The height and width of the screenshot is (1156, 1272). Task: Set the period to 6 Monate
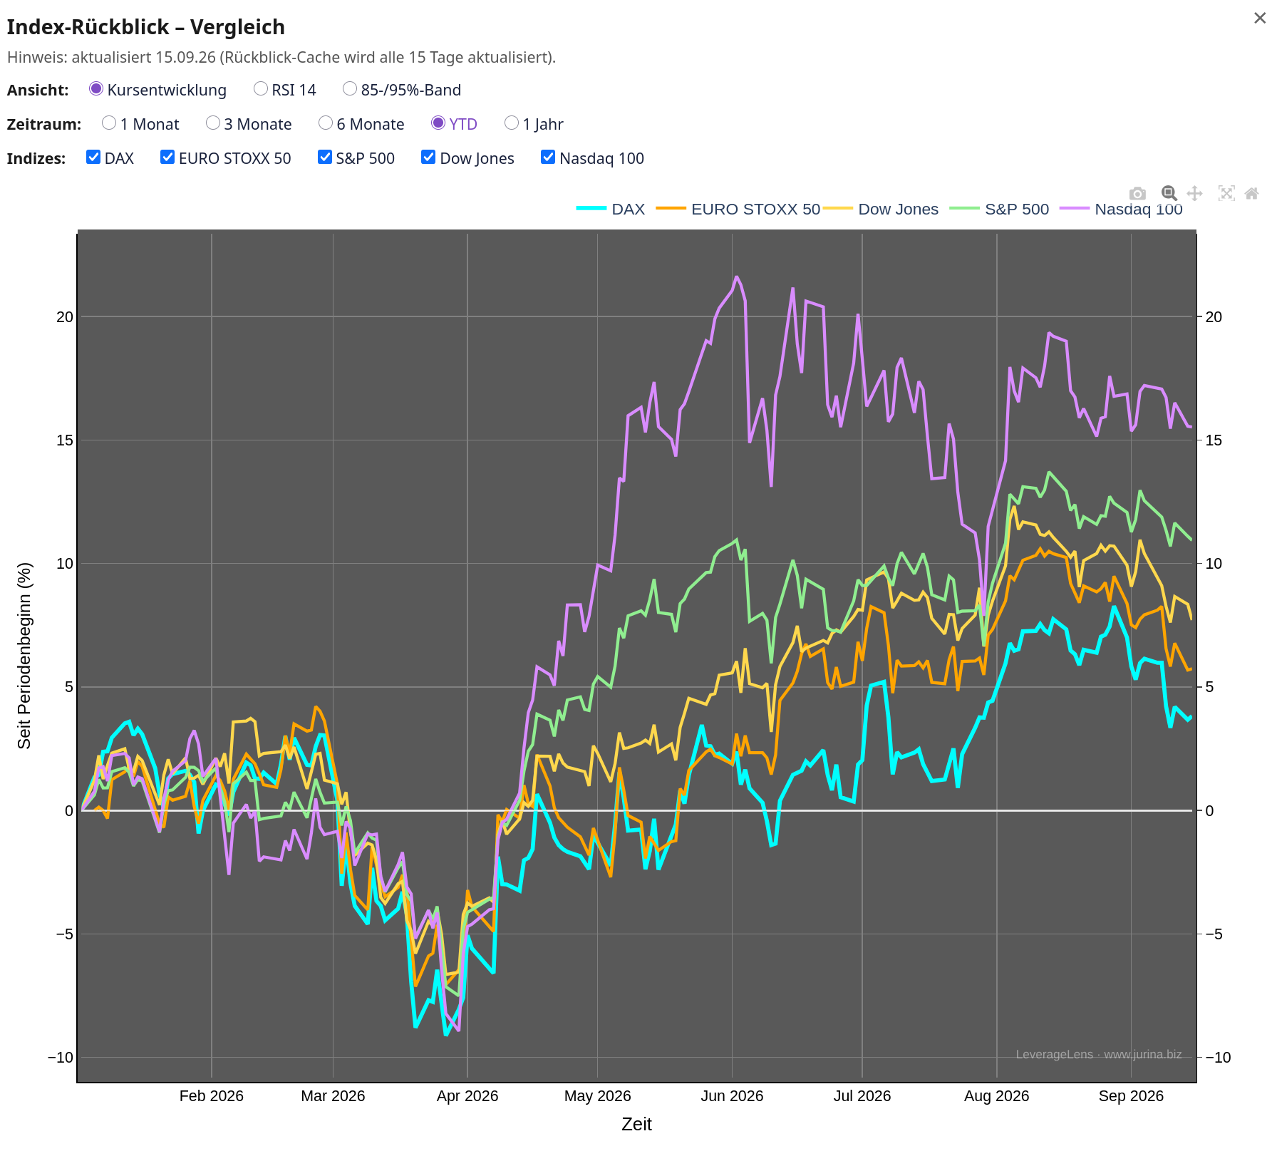click(326, 123)
